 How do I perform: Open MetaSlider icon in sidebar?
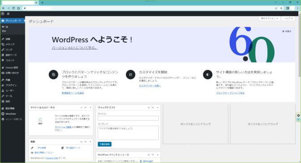tap(3, 114)
